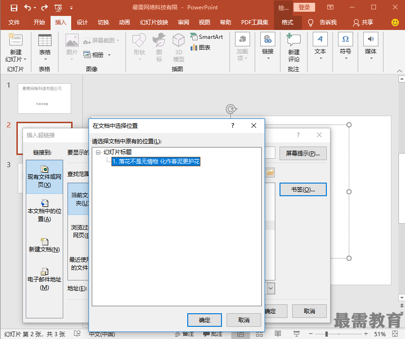Open the address dropdown arrow
The width and height of the screenshot is (405, 339).
coord(271,288)
